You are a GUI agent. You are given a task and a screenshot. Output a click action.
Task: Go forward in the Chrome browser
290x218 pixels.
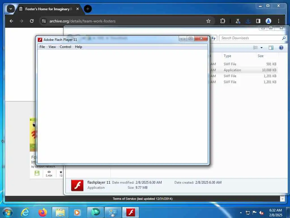22,21
